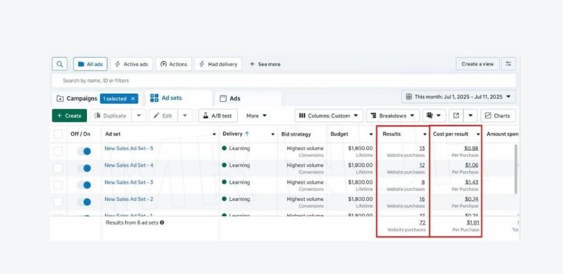
Task: Start an A/B test
Action: click(x=218, y=116)
